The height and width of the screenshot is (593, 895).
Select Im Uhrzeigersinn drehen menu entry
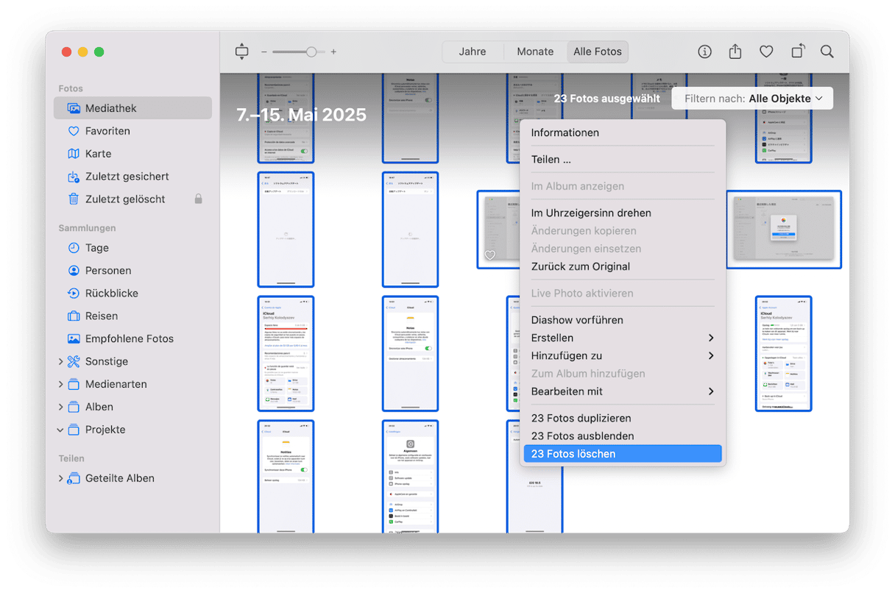point(591,213)
